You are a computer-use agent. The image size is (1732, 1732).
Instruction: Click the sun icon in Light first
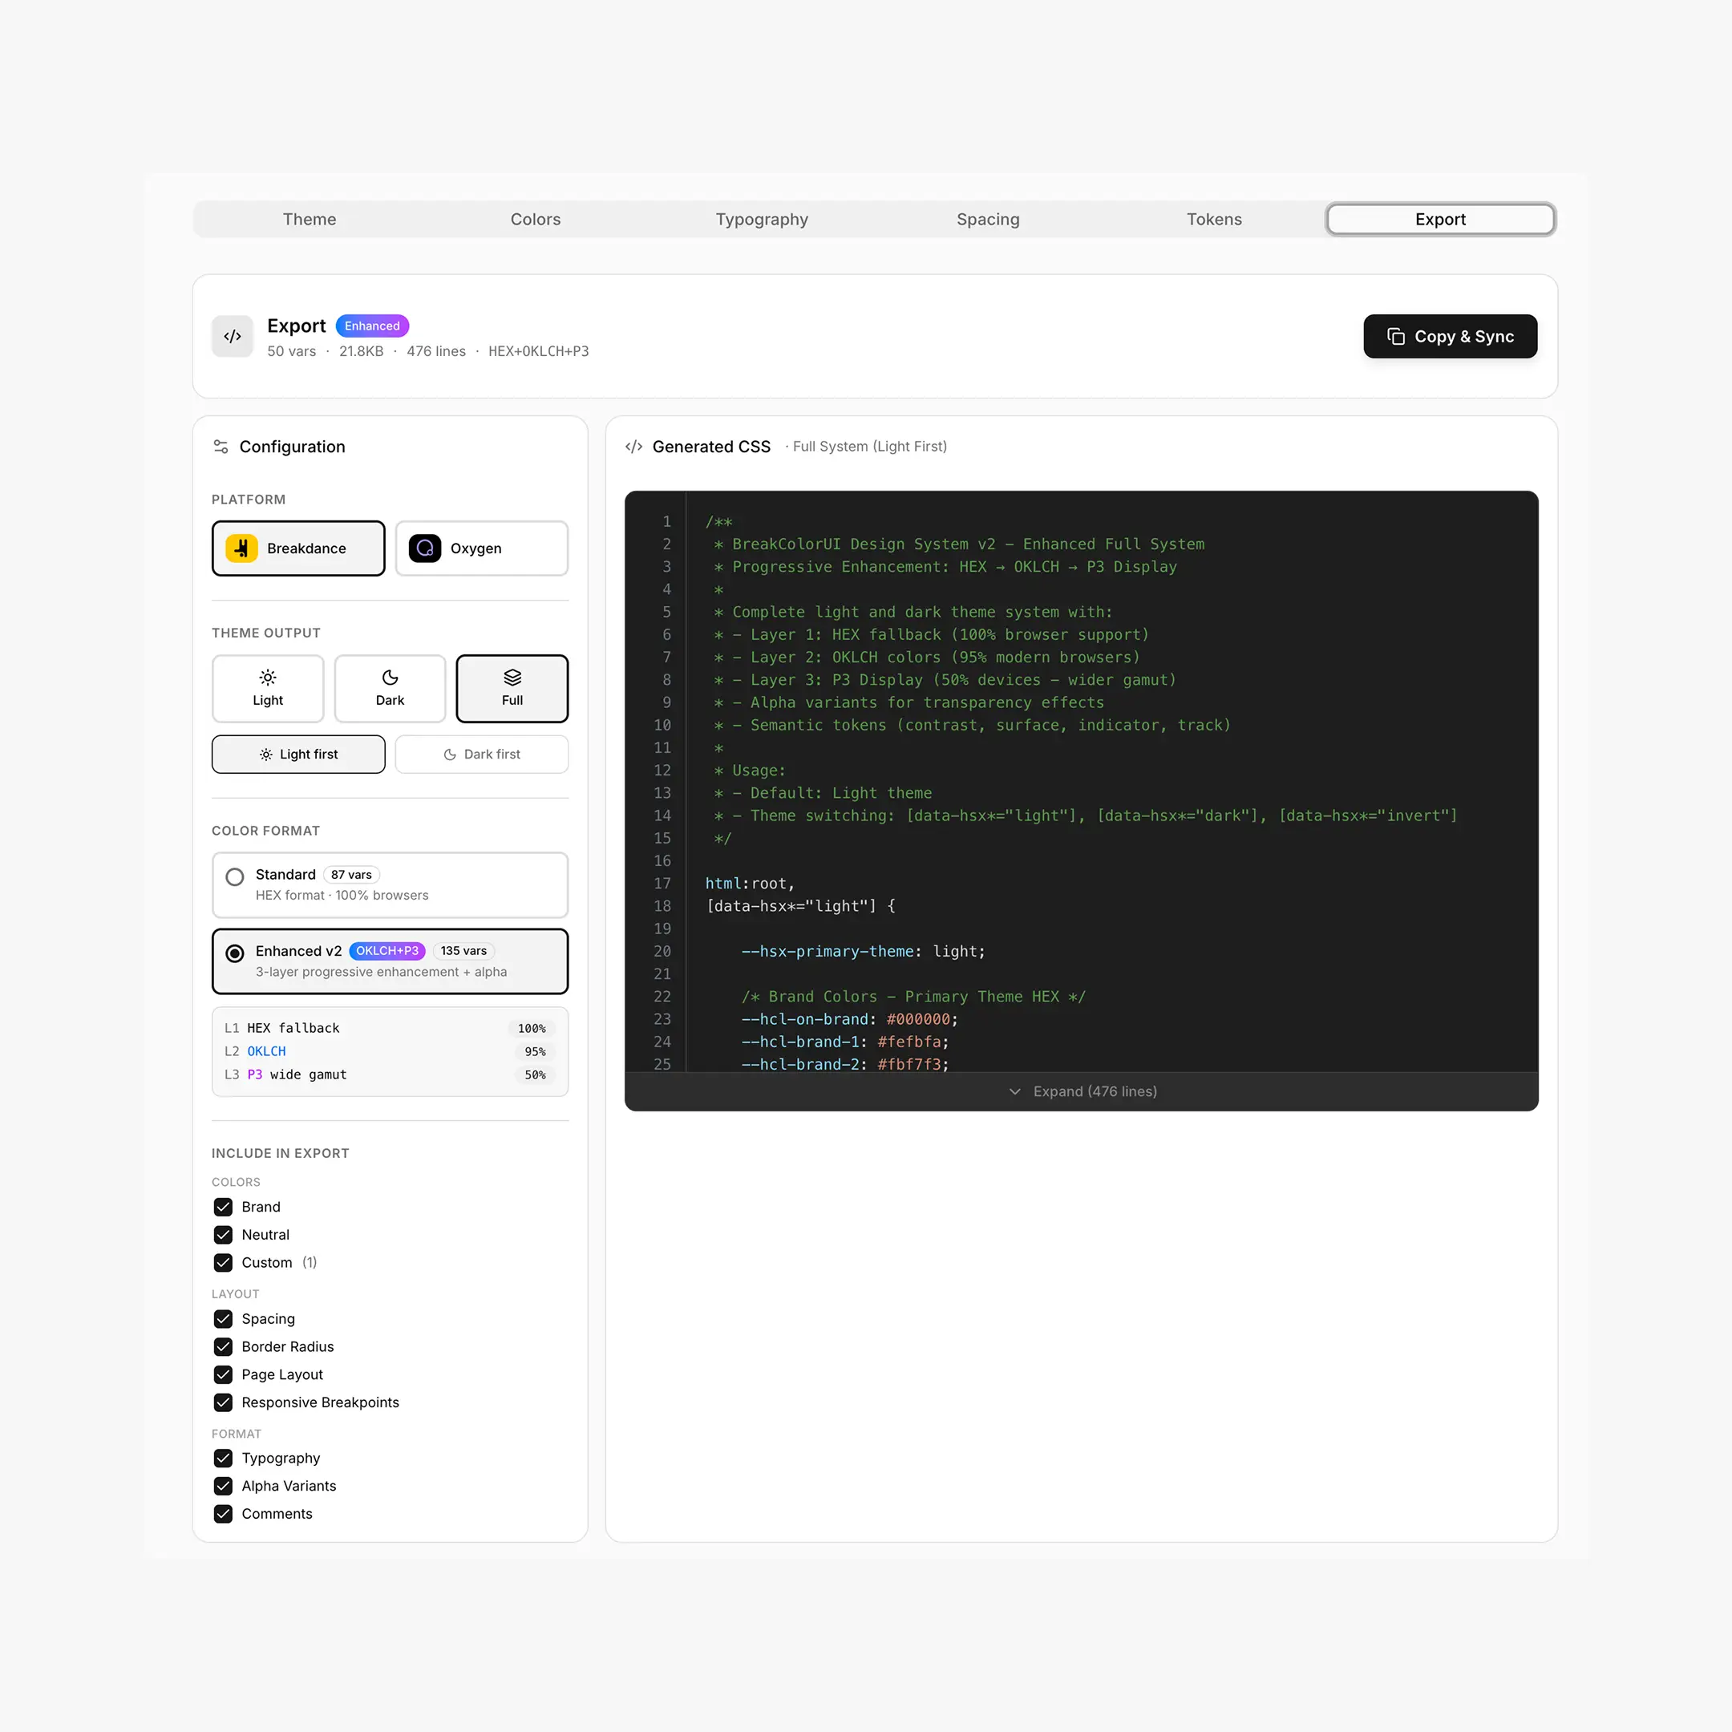coord(266,755)
